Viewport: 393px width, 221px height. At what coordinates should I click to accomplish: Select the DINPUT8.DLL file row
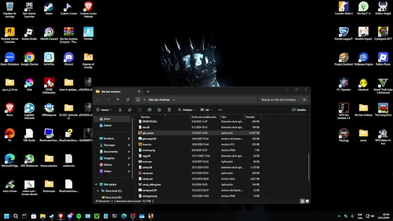(199, 122)
